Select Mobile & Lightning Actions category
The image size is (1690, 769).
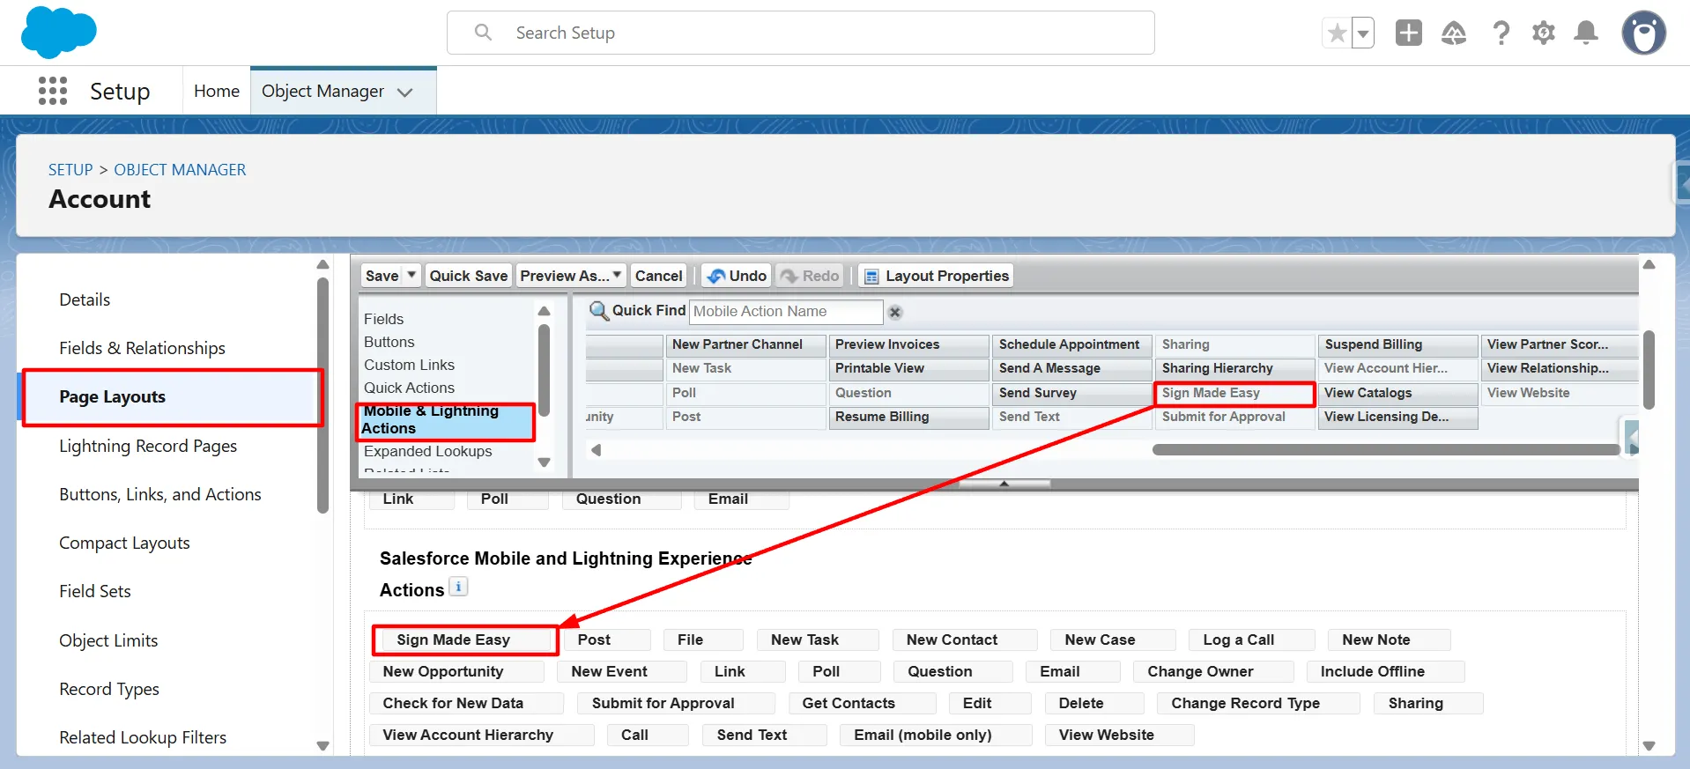[x=446, y=420]
